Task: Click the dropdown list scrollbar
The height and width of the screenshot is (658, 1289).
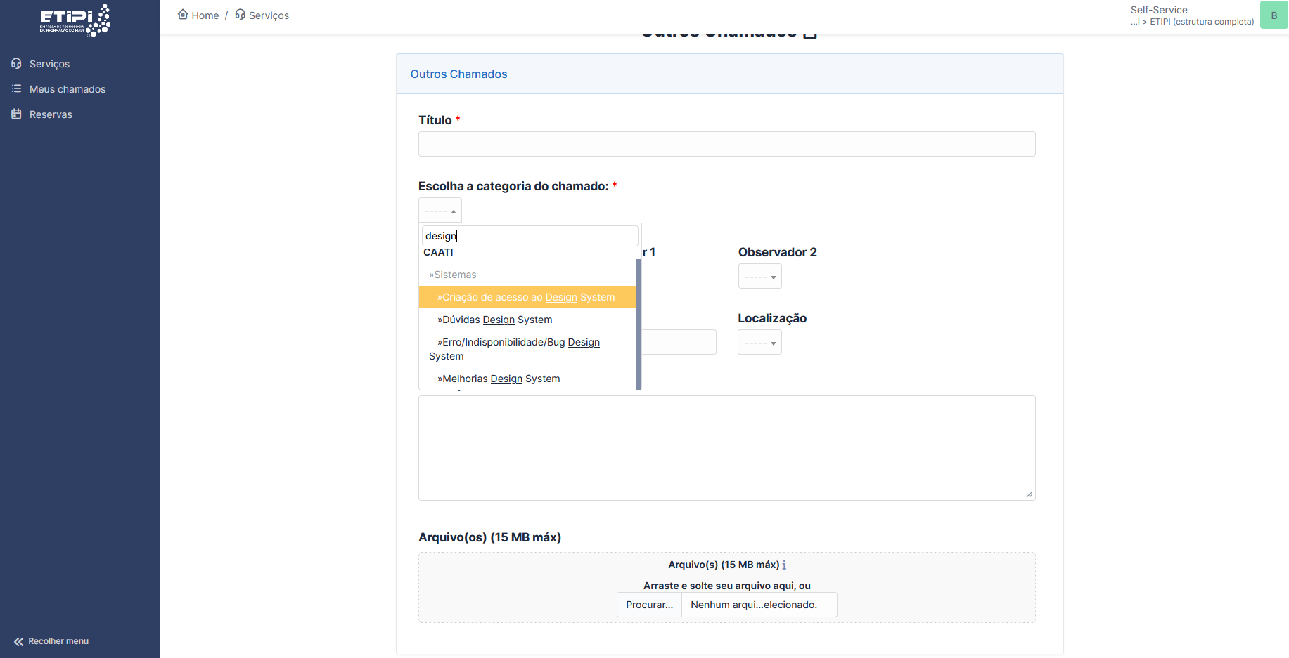Action: pos(639,323)
